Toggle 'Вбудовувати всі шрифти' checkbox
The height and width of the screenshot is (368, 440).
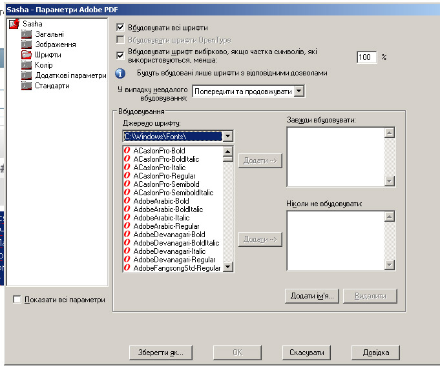pos(120,28)
